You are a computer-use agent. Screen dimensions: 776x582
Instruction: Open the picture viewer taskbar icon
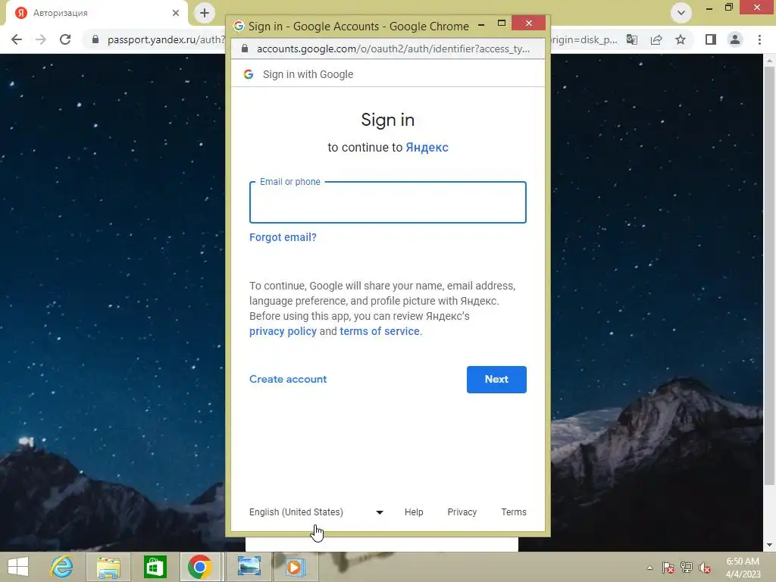(x=249, y=567)
